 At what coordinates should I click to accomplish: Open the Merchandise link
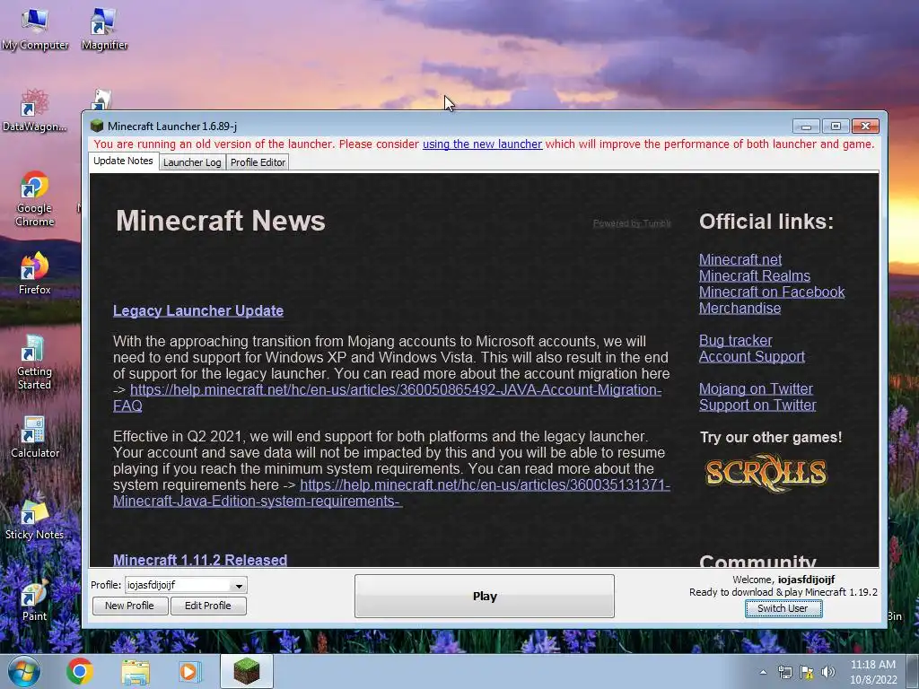coord(740,309)
